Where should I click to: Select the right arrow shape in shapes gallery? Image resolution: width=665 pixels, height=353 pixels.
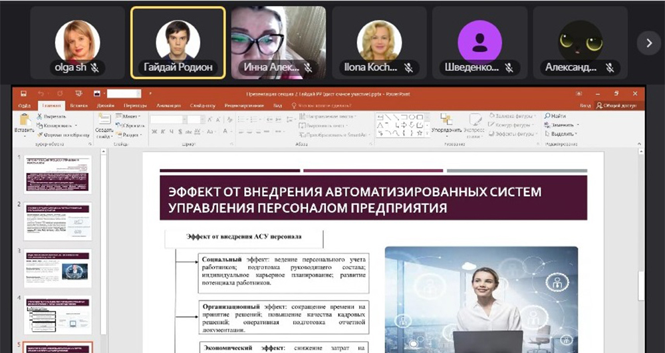click(x=404, y=125)
